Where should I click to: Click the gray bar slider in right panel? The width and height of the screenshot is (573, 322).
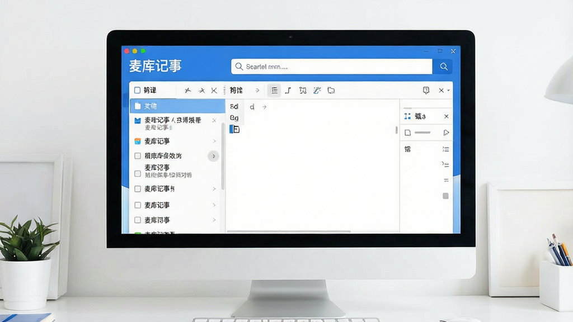(422, 132)
